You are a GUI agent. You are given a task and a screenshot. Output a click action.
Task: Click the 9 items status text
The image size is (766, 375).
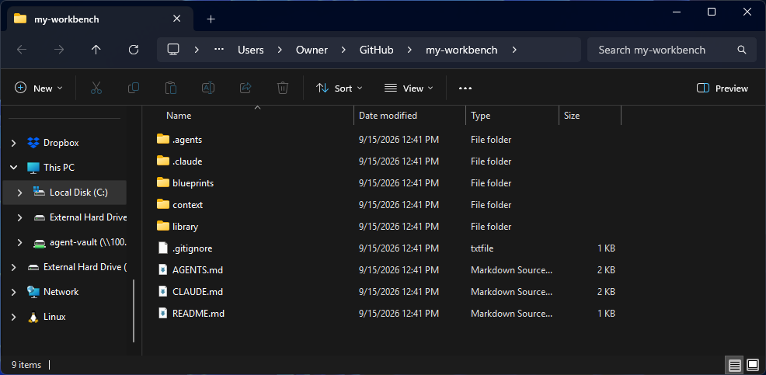coord(26,365)
